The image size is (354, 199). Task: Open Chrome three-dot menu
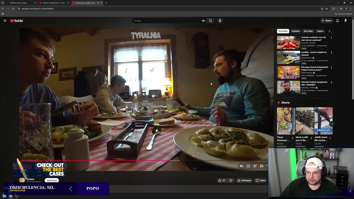click(350, 9)
